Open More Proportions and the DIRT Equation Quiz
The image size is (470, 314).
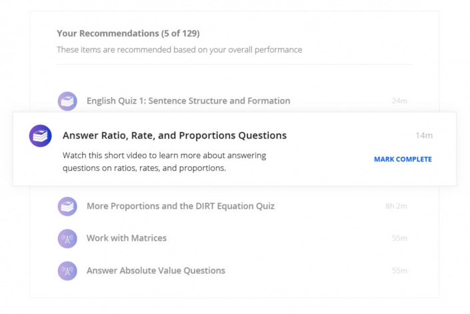click(180, 206)
